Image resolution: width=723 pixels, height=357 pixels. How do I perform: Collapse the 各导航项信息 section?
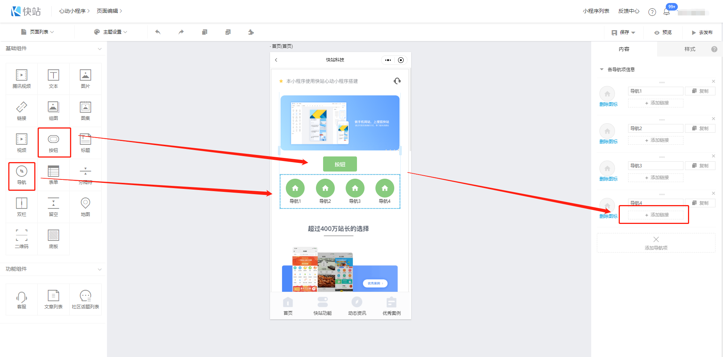602,69
